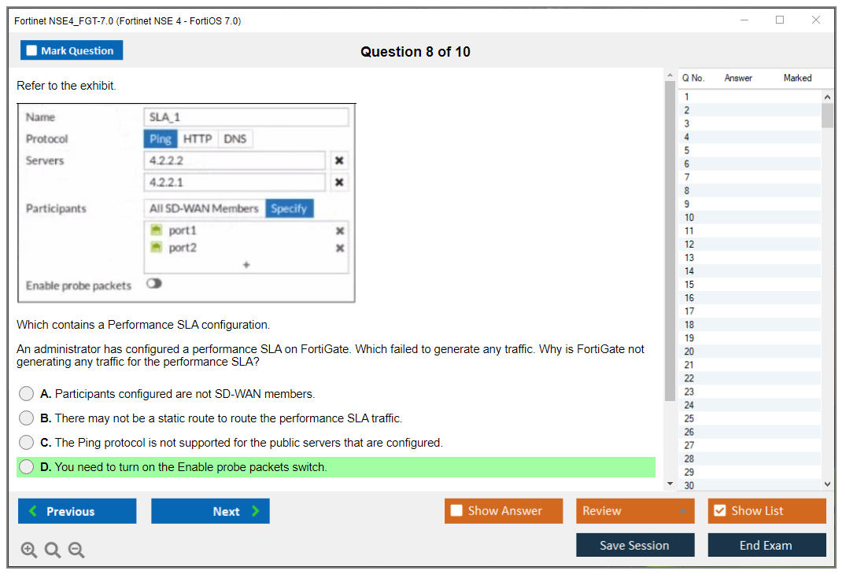Go to the Next question
Image resolution: width=846 pixels, height=578 pixels.
pos(210,511)
